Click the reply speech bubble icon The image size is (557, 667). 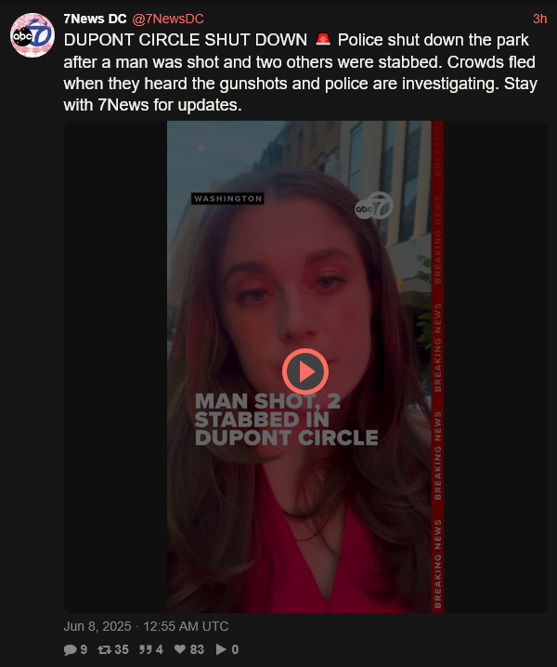(70, 649)
